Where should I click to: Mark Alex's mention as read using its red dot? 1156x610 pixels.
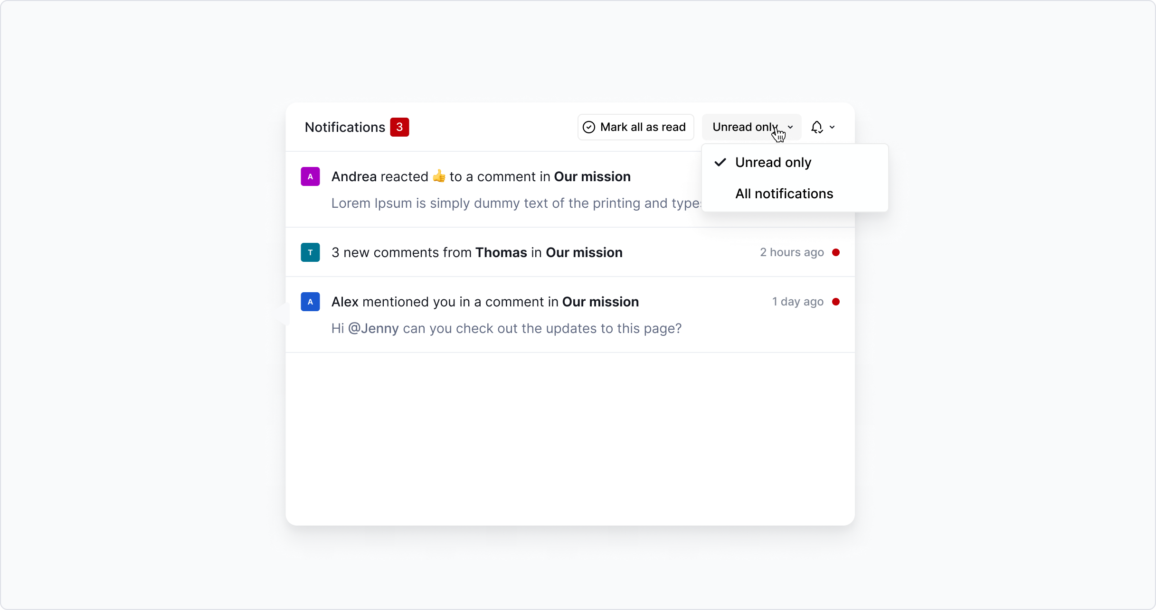click(836, 302)
